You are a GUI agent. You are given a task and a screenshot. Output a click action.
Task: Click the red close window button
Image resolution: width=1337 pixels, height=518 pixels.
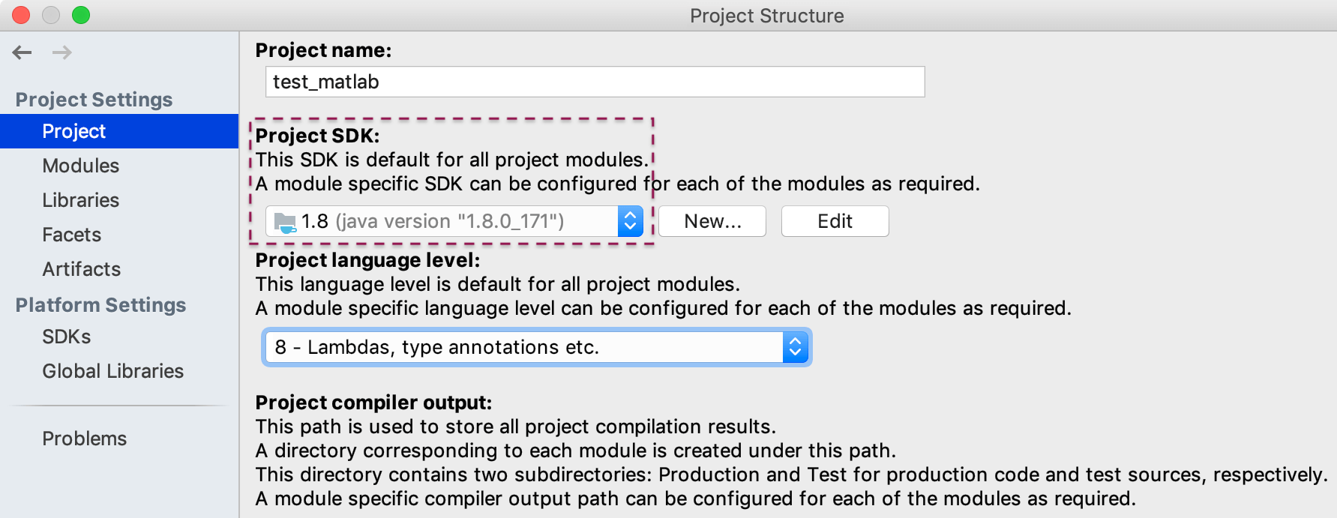coord(21,15)
